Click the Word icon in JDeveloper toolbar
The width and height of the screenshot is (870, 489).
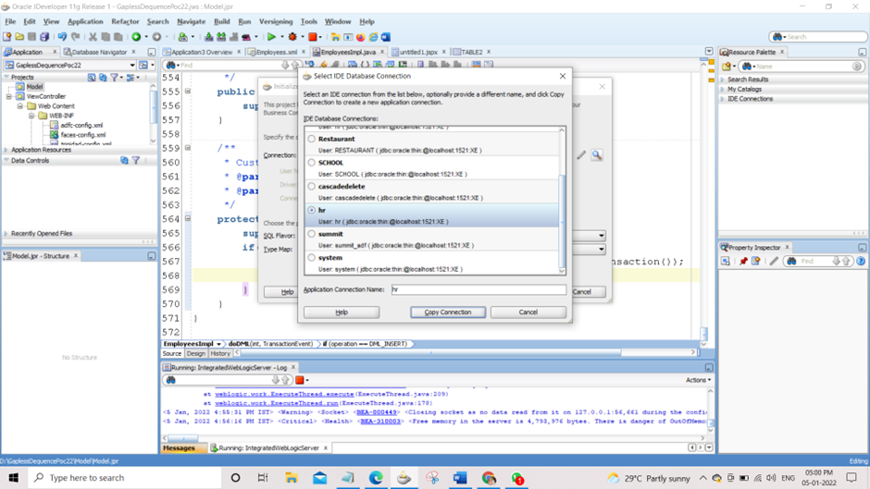click(x=386, y=37)
